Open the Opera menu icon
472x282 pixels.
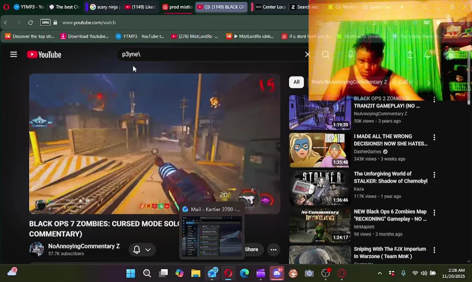point(5,7)
